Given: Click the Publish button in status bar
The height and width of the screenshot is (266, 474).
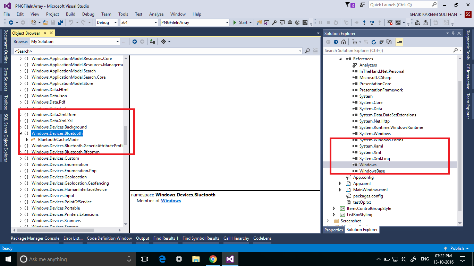Looking at the screenshot, I should [x=457, y=248].
